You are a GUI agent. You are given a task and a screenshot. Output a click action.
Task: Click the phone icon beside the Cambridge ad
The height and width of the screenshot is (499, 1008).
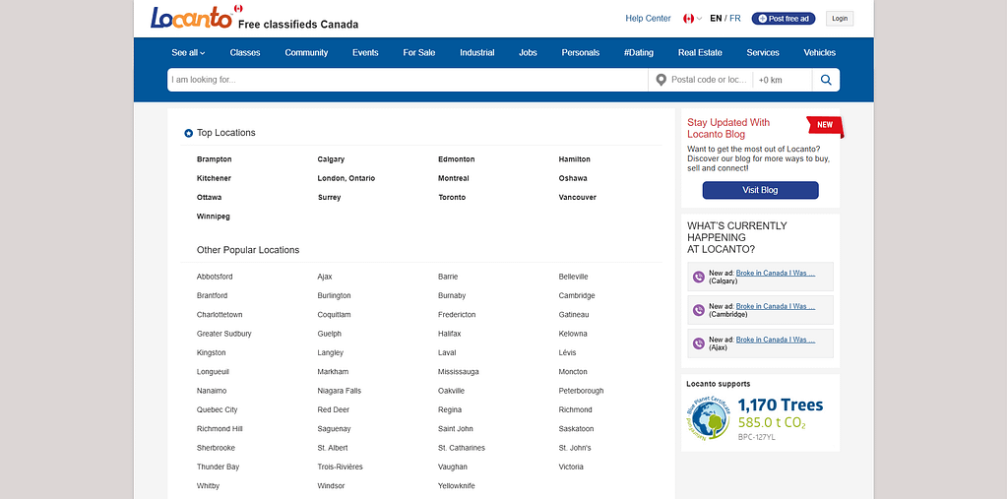pyautogui.click(x=699, y=311)
